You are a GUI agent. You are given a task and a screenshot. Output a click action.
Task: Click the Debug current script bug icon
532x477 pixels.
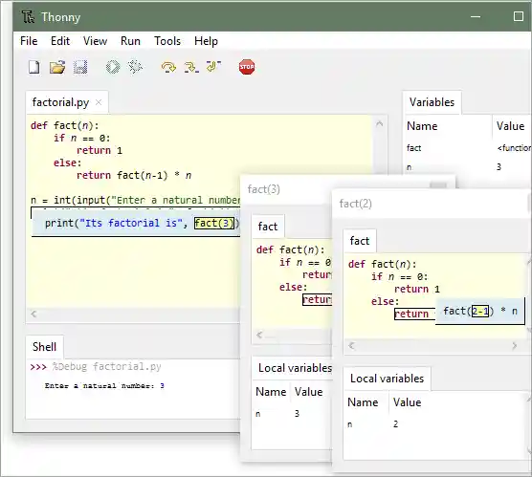(135, 67)
